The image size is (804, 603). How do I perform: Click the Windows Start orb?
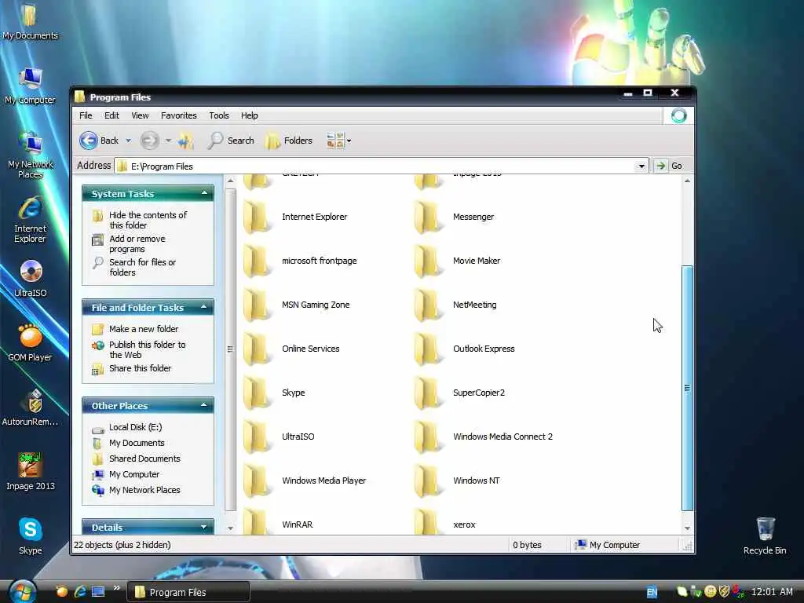coord(23,592)
